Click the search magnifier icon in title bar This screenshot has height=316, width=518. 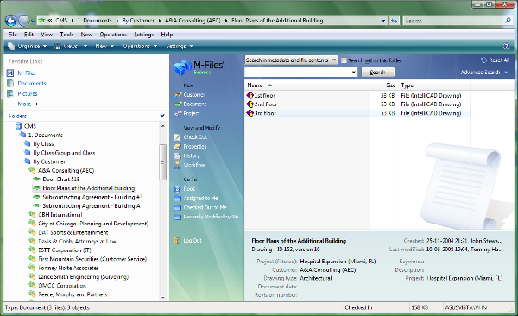508,21
